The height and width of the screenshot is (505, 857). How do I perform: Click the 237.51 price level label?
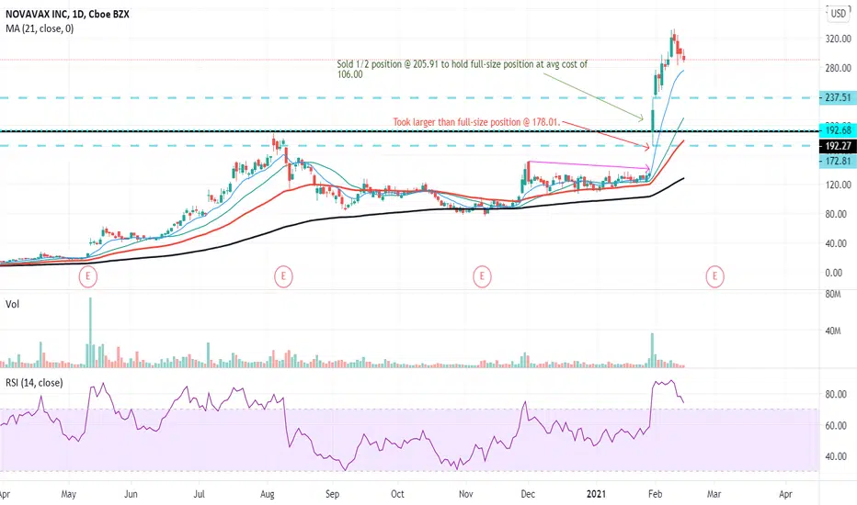pos(838,97)
